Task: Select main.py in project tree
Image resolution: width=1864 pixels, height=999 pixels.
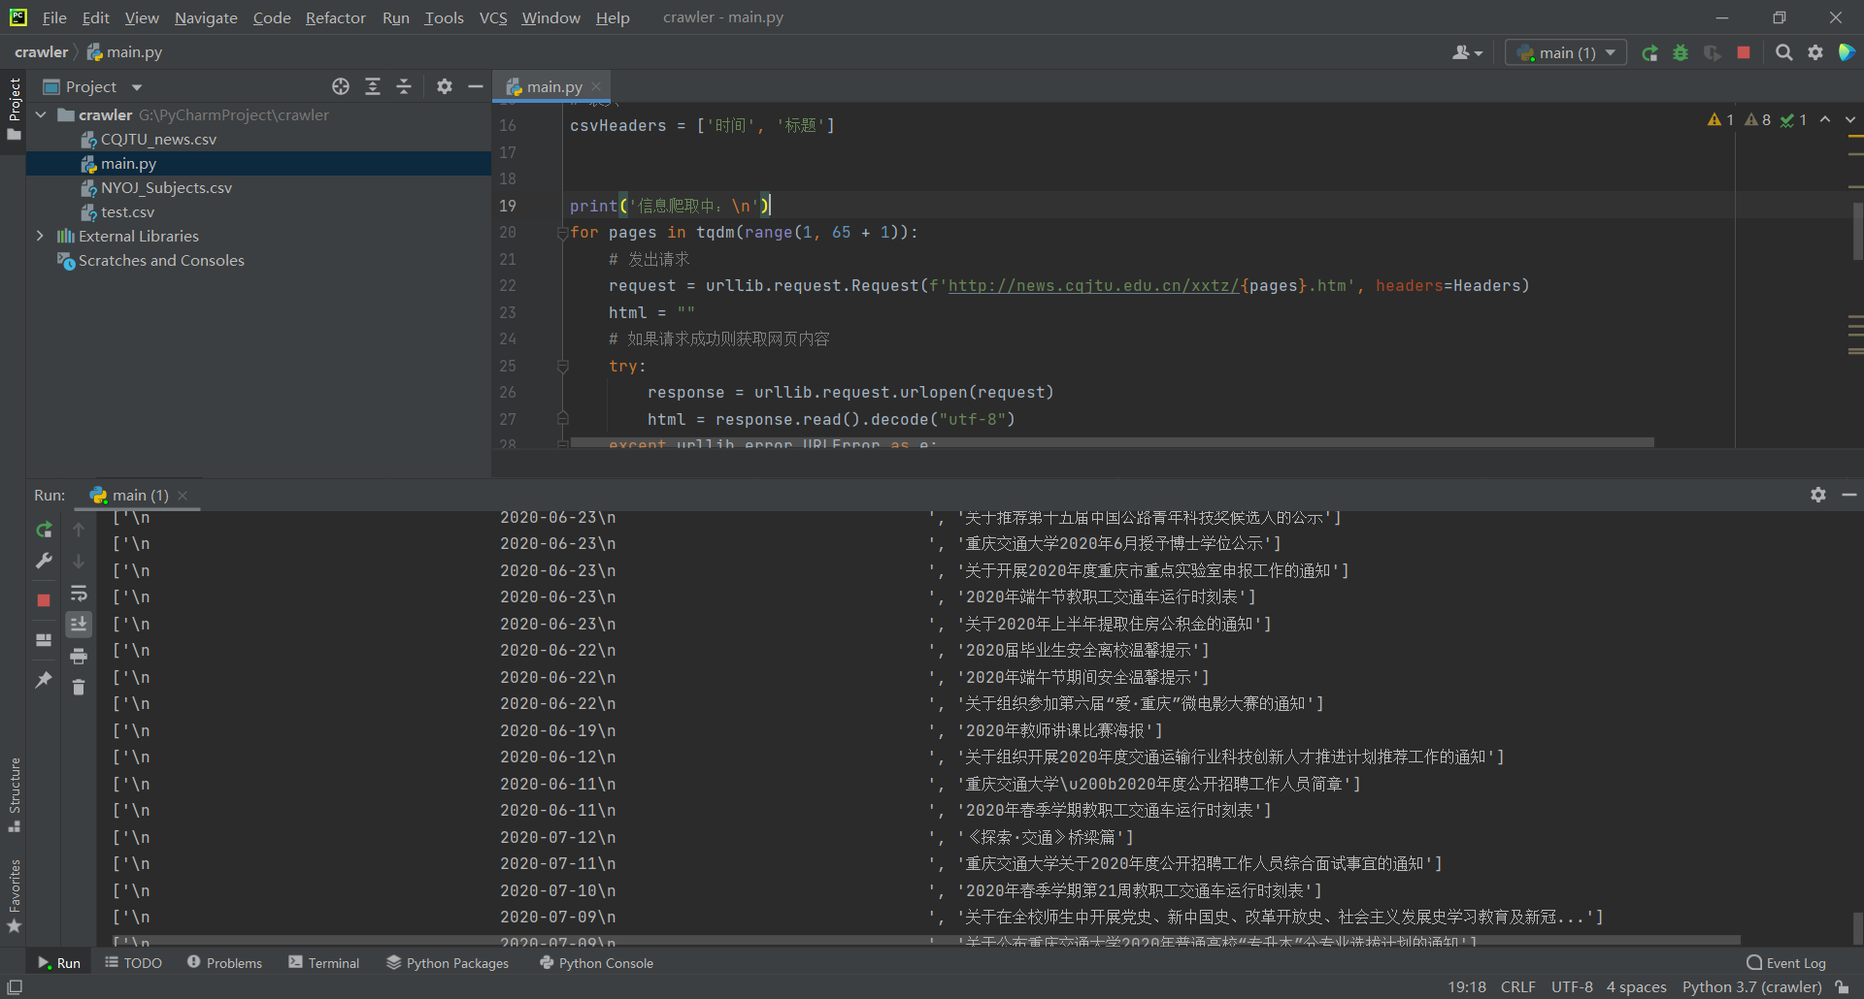Action: click(x=128, y=164)
